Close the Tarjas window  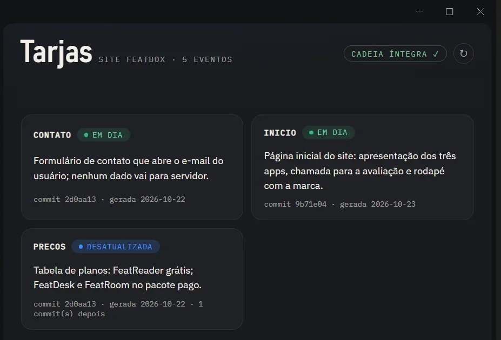tap(480, 11)
